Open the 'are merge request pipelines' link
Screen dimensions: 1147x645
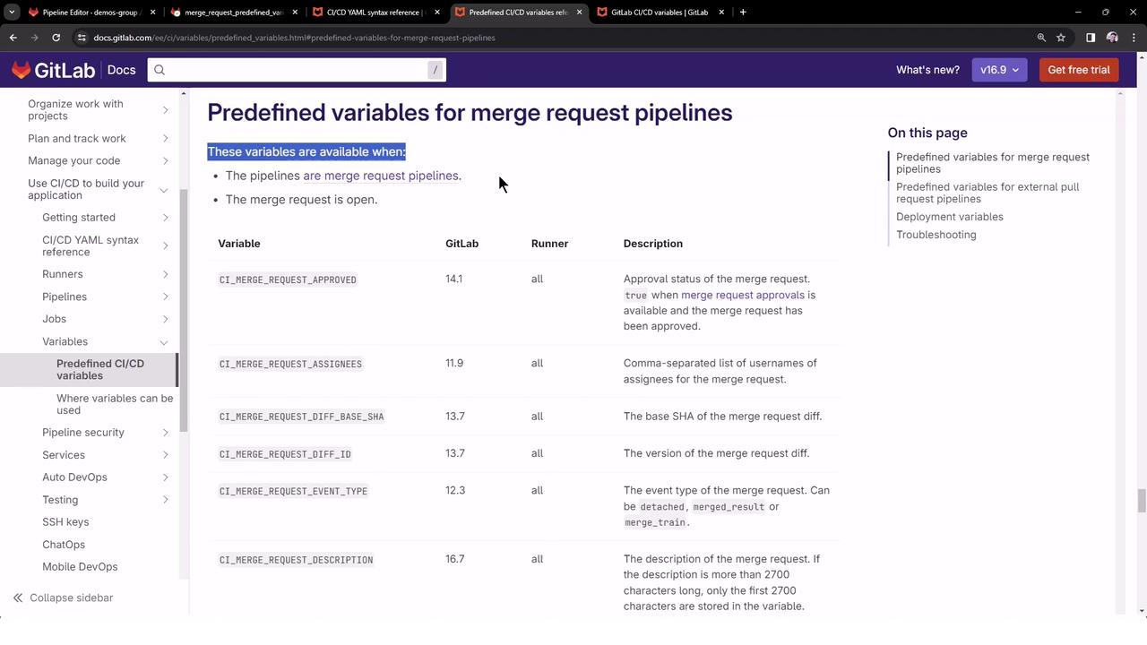click(381, 176)
